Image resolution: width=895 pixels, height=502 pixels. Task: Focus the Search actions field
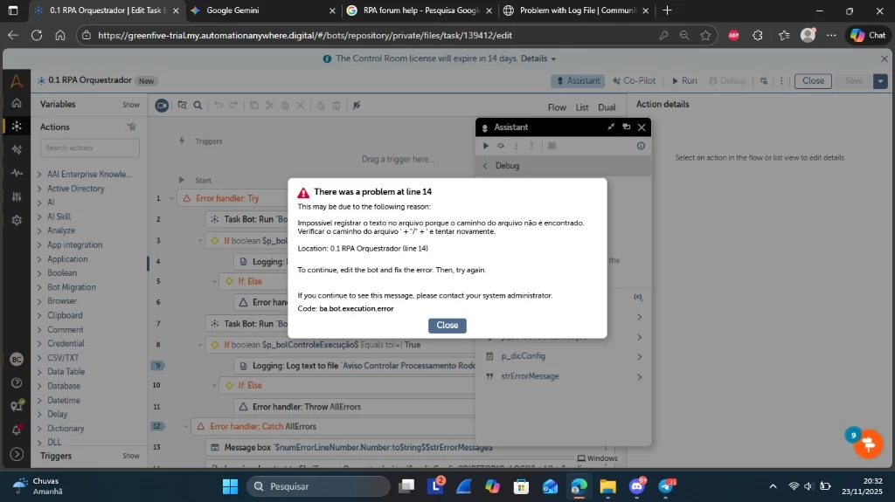point(90,148)
